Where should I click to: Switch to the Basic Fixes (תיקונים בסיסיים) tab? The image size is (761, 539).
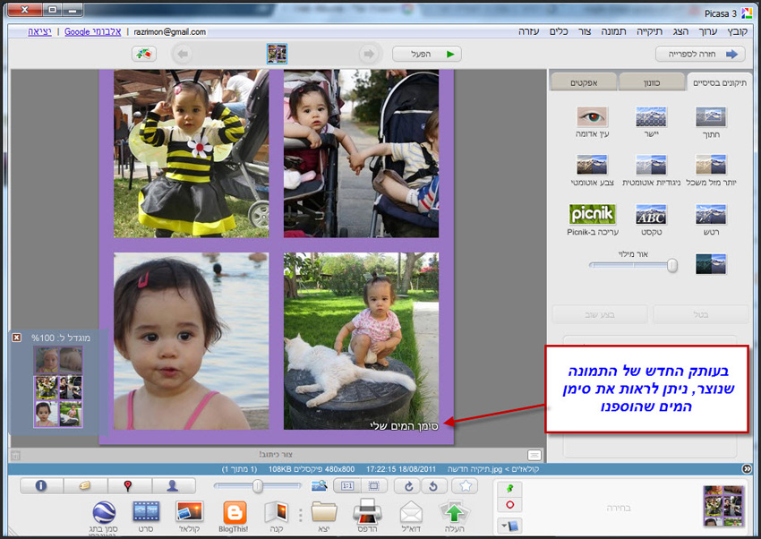pyautogui.click(x=719, y=82)
